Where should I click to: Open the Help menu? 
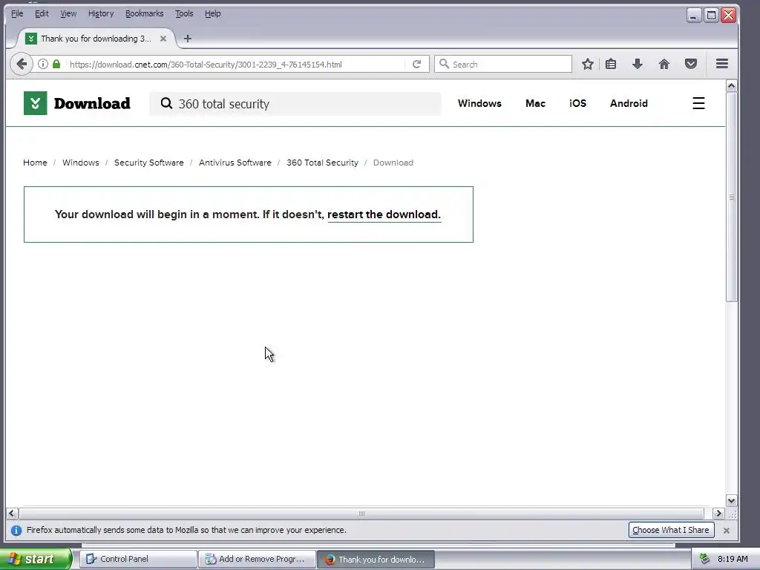(x=213, y=13)
